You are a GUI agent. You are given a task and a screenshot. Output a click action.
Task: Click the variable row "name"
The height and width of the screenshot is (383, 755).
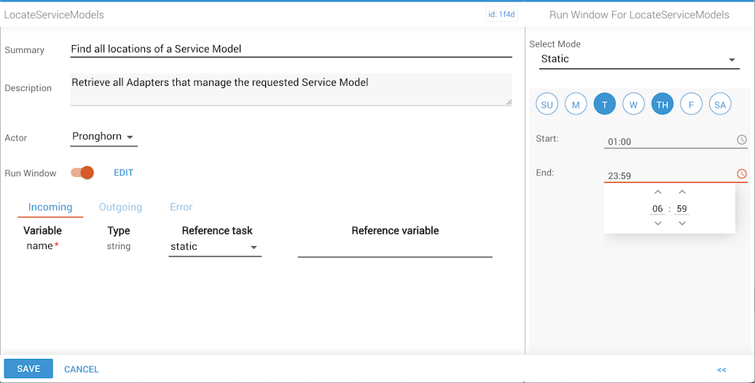tap(42, 246)
